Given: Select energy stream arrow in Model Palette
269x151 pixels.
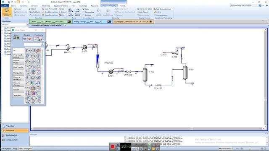Looking at the screenshot, I should 29,39.
